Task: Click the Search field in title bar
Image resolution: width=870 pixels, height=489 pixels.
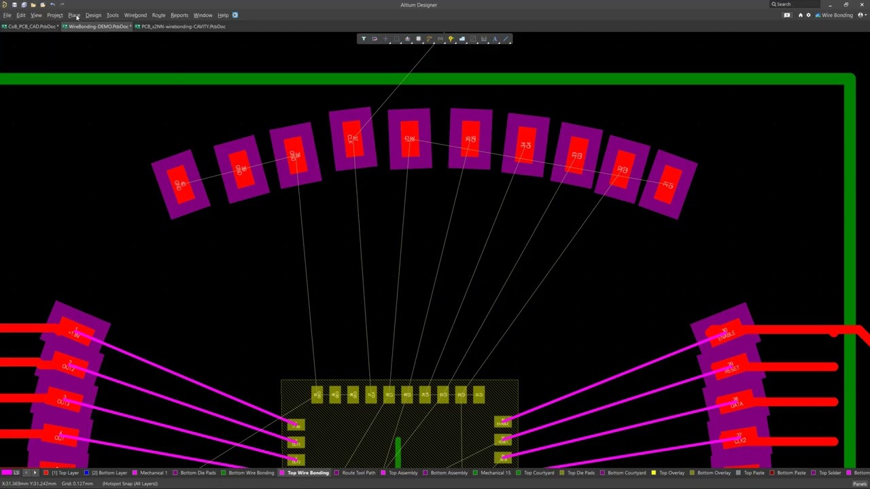Action: click(795, 5)
